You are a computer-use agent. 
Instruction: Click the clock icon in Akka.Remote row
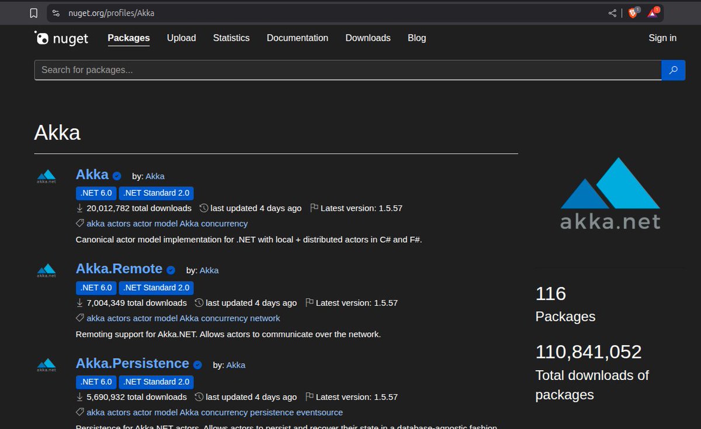pyautogui.click(x=199, y=303)
